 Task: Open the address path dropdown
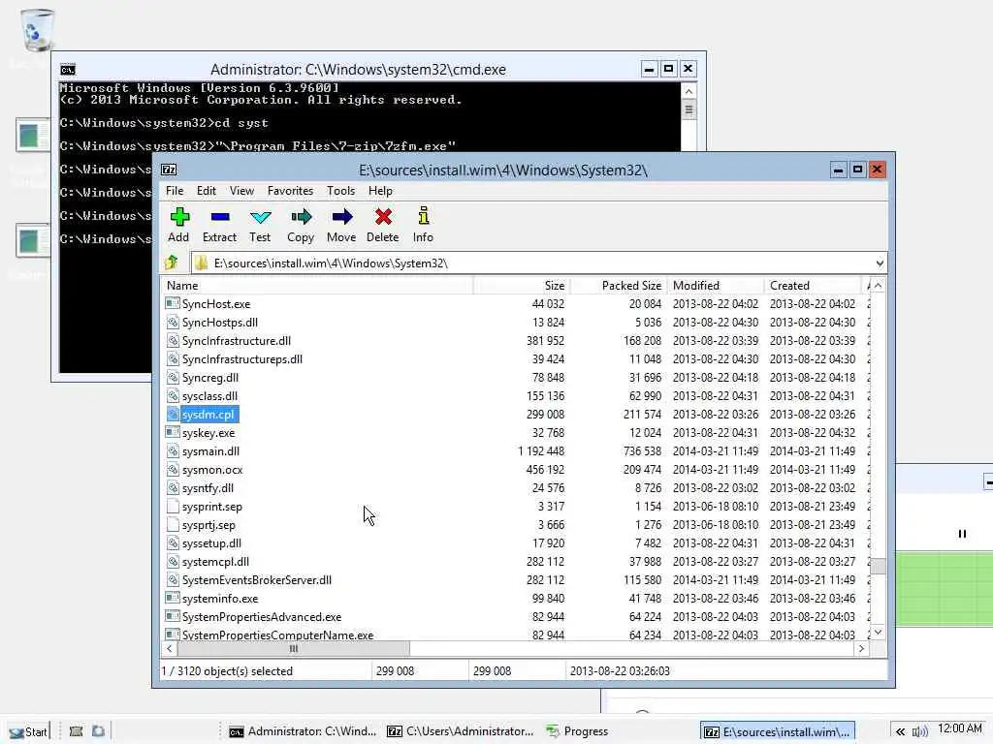(879, 263)
